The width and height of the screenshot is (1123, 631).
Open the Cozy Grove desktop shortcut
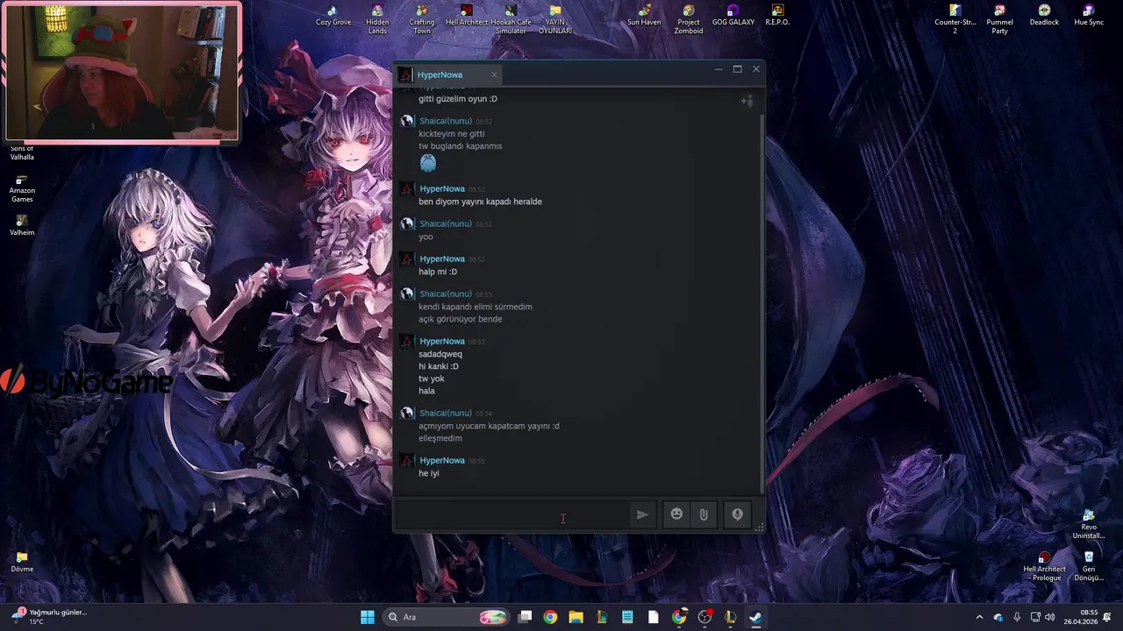click(333, 17)
